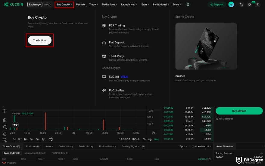Open the Spot account type dropdown
Image resolution: width=265 pixels, height=166 pixels.
coord(183,146)
